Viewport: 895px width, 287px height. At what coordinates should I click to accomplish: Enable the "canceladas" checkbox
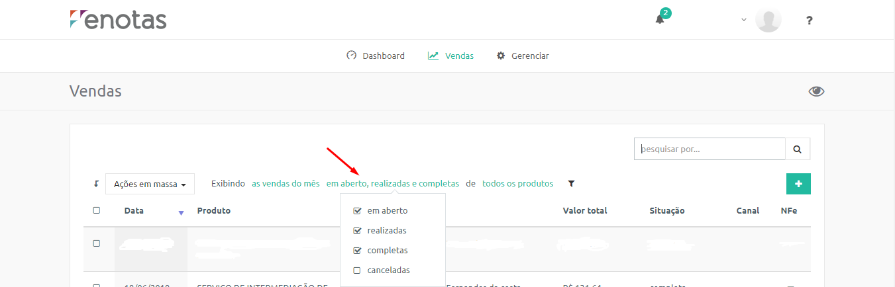pyautogui.click(x=357, y=270)
